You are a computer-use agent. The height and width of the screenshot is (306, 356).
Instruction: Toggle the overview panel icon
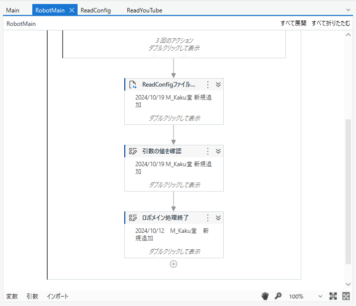coord(346,296)
